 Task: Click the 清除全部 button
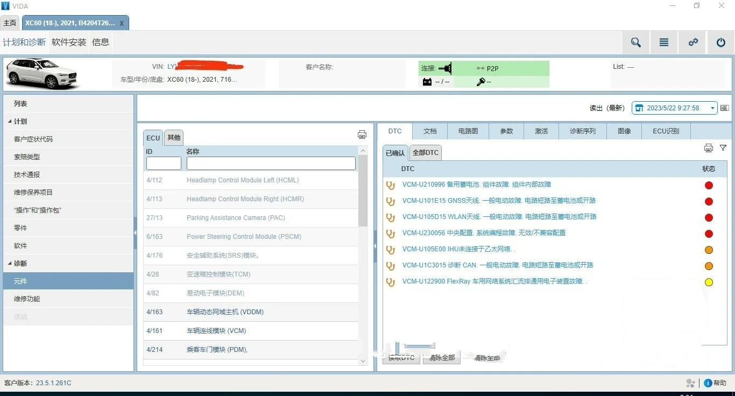(x=442, y=358)
